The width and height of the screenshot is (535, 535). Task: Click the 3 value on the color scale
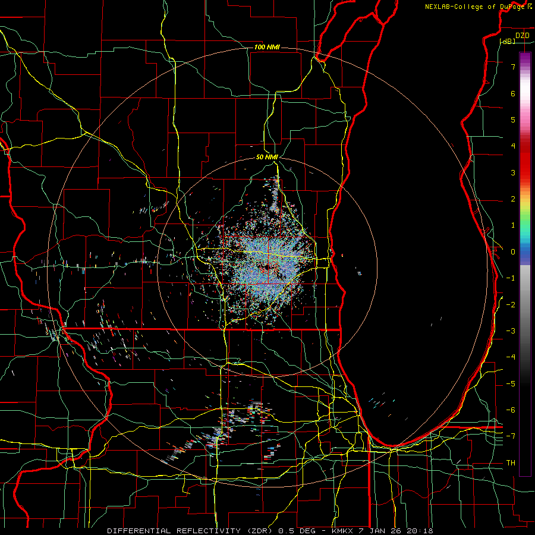point(513,172)
